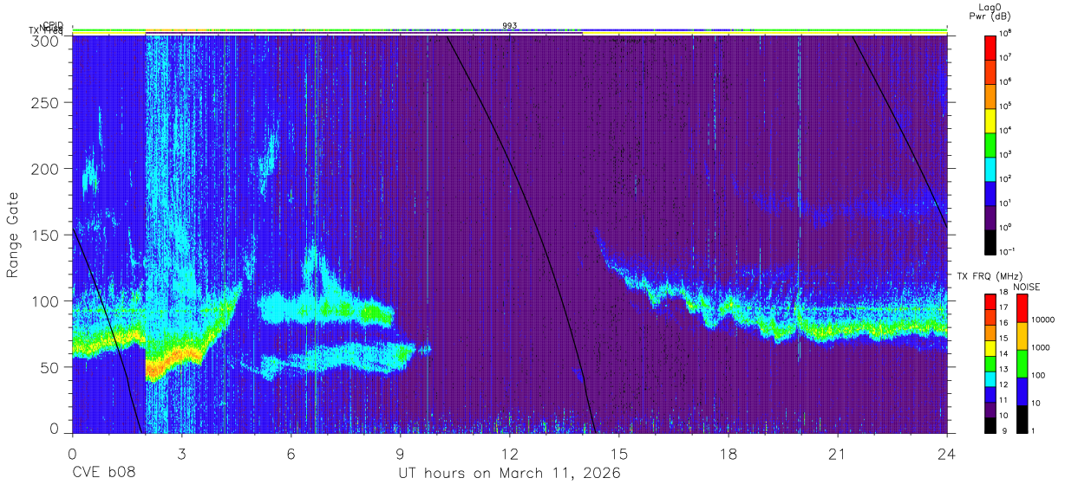Viewport: 1065px width, 491px height.
Task: Click the 'Range Gate' vertical axis title
Action: coord(13,236)
